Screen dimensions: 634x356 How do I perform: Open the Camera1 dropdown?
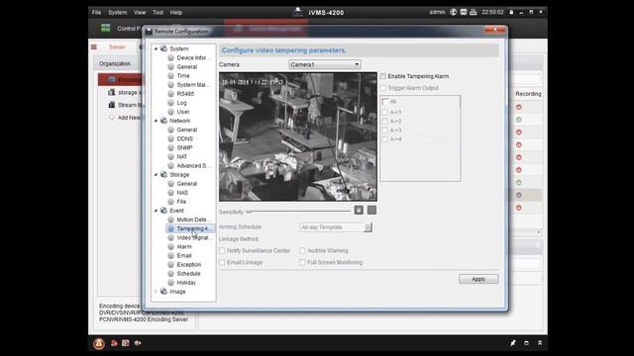[325, 64]
